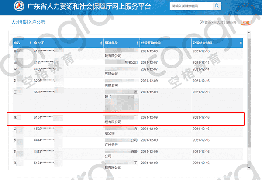262x180 pixels.
Task: Click 广州分行 unit text
Action: click(111, 145)
